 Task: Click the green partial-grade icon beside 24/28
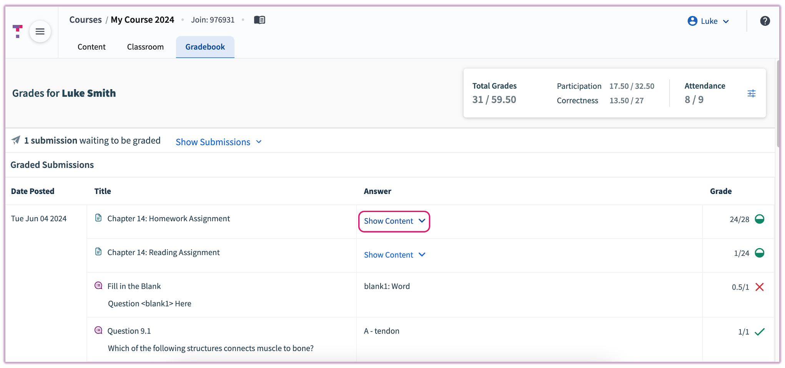click(760, 219)
